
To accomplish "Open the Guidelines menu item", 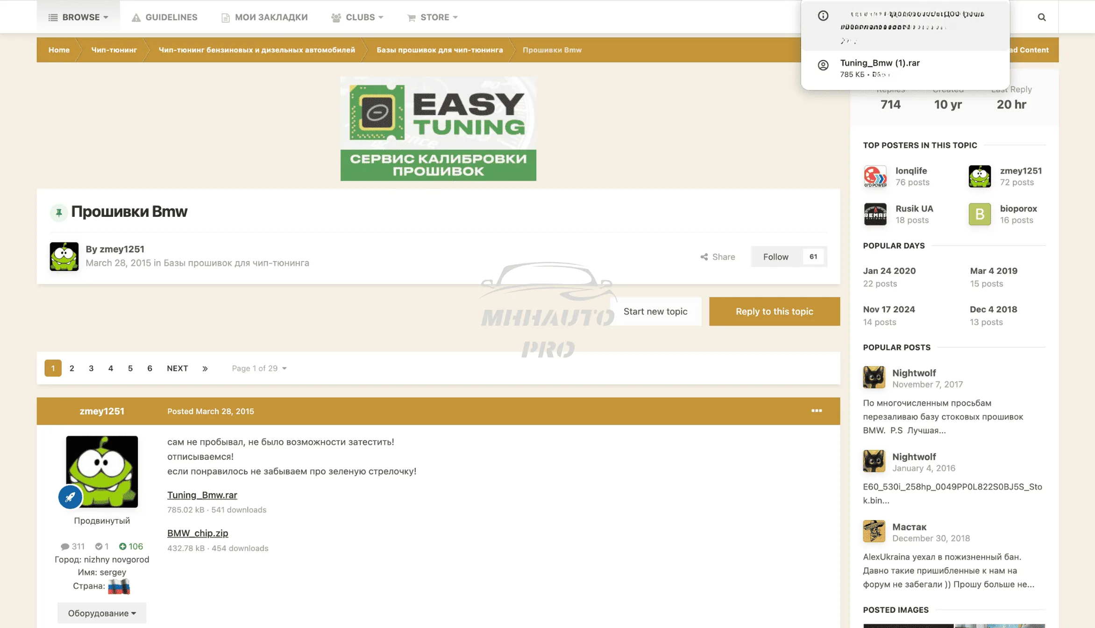I will click(x=164, y=17).
